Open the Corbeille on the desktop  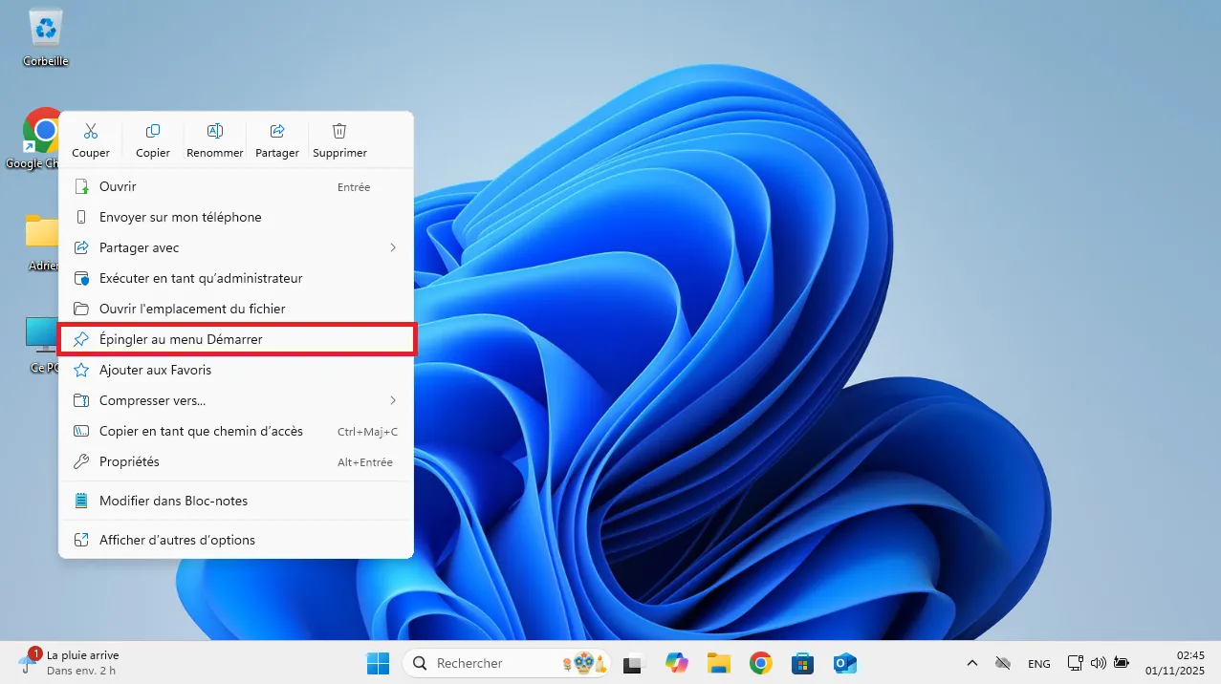point(44,29)
